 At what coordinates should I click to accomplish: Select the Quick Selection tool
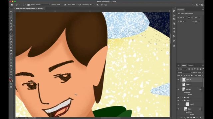pos(11,20)
